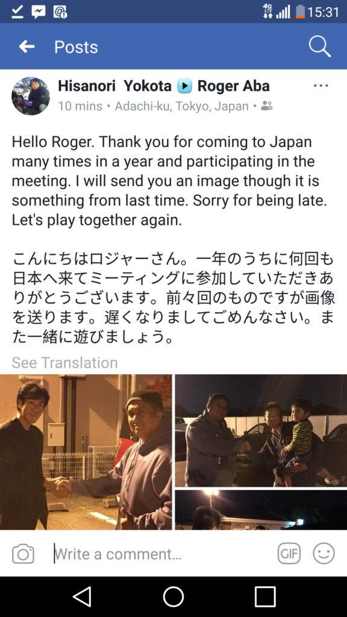Tap Messenger notification icon in status bar
Viewport: 347px width, 617px height.
coord(38,12)
